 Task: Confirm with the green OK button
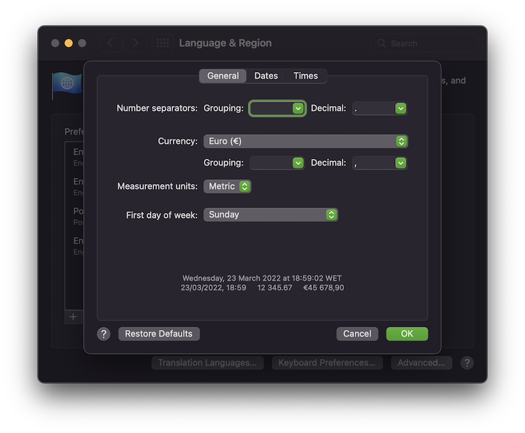click(x=407, y=334)
